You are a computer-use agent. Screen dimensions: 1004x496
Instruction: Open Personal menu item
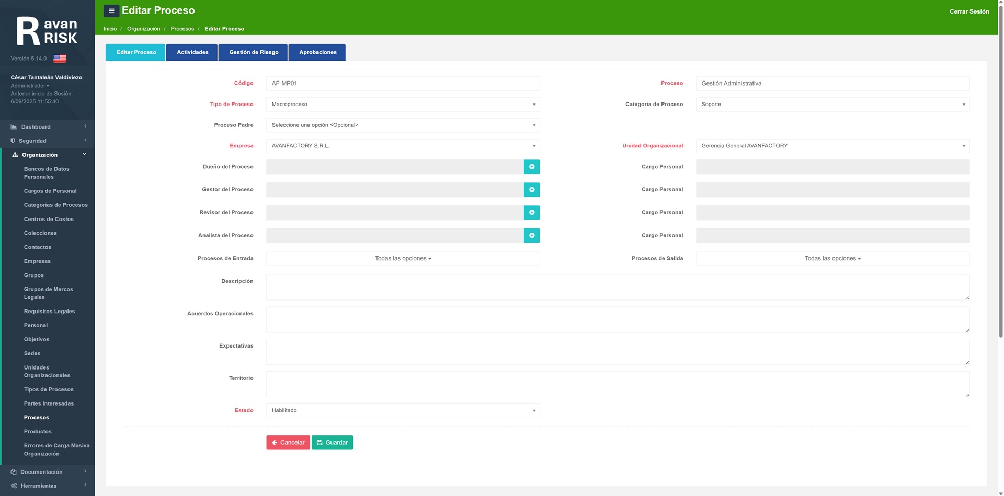(36, 326)
